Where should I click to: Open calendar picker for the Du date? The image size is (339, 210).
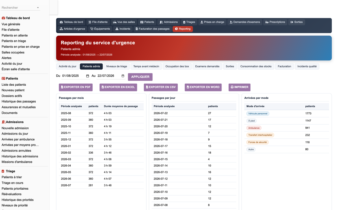click(88, 76)
